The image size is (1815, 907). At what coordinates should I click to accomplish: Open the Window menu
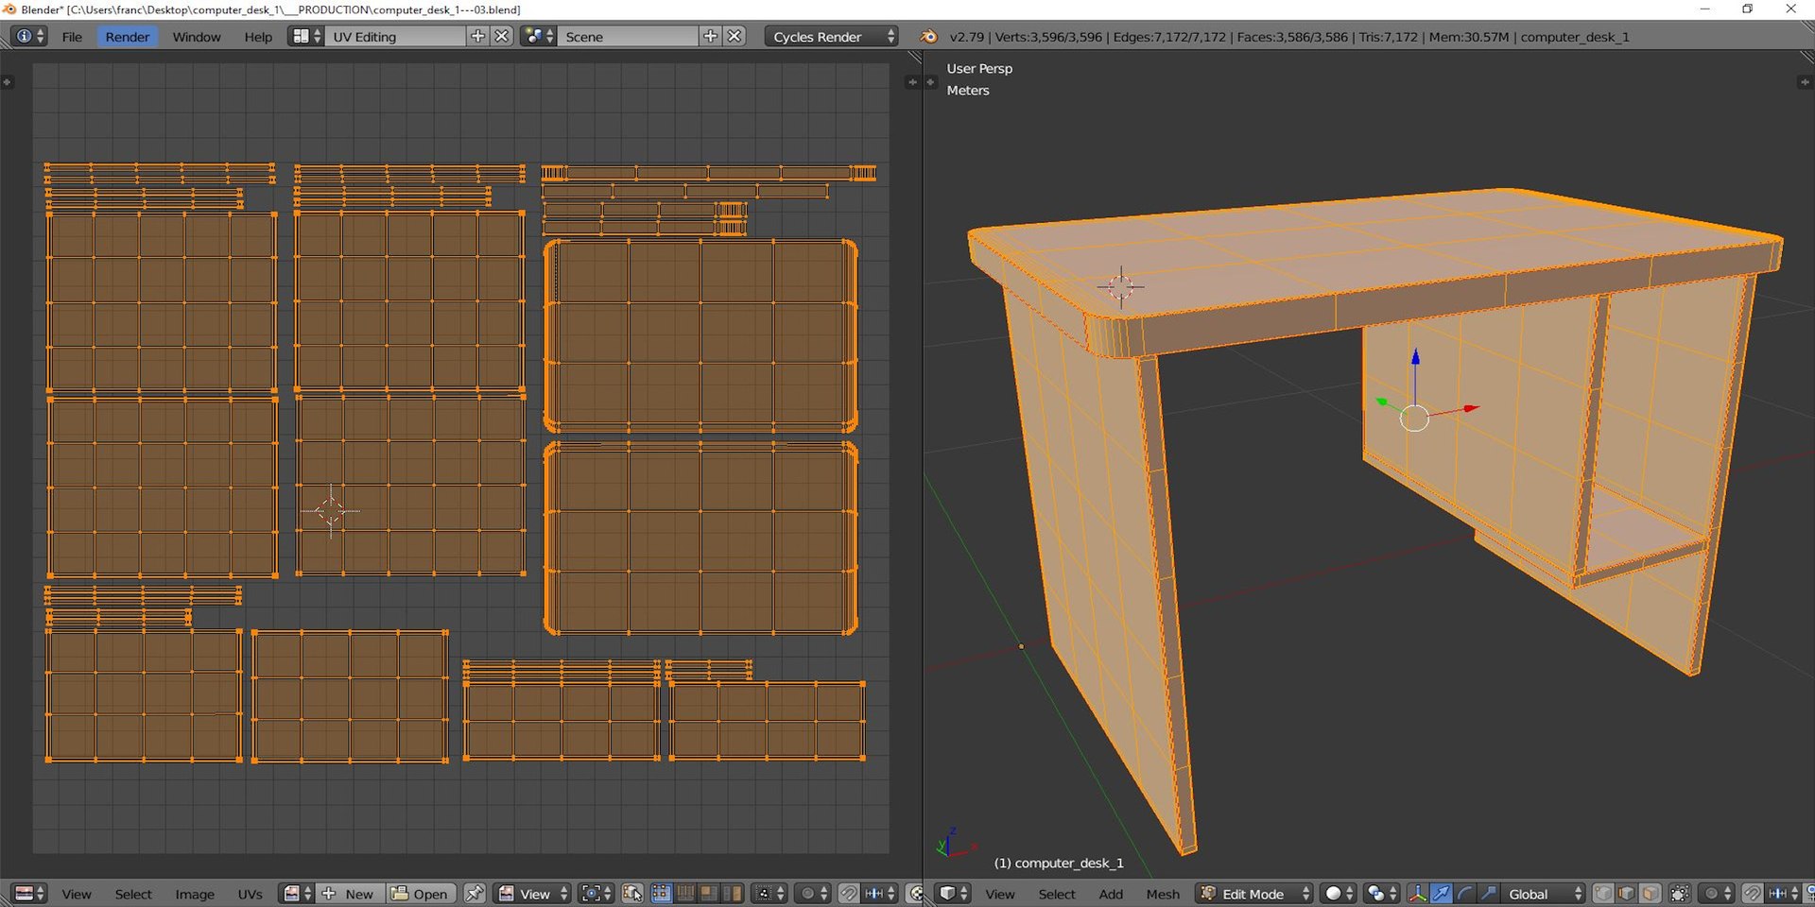click(x=197, y=36)
